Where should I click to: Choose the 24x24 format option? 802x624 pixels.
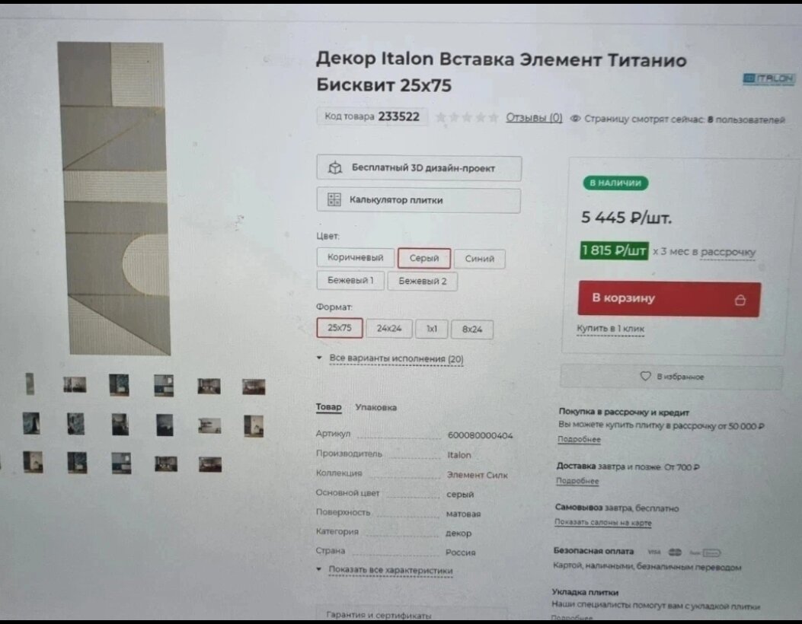[388, 329]
